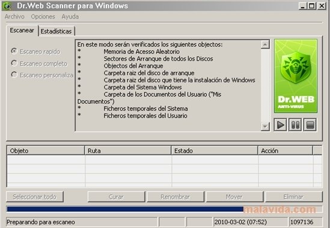
Task: Switch to the Estadísticas tab
Action: tap(56, 31)
